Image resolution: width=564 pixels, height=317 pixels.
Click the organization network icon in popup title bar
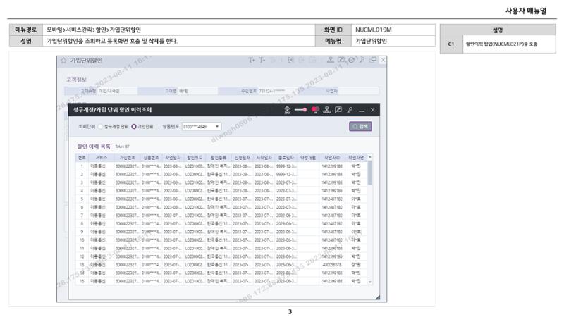(x=326, y=110)
